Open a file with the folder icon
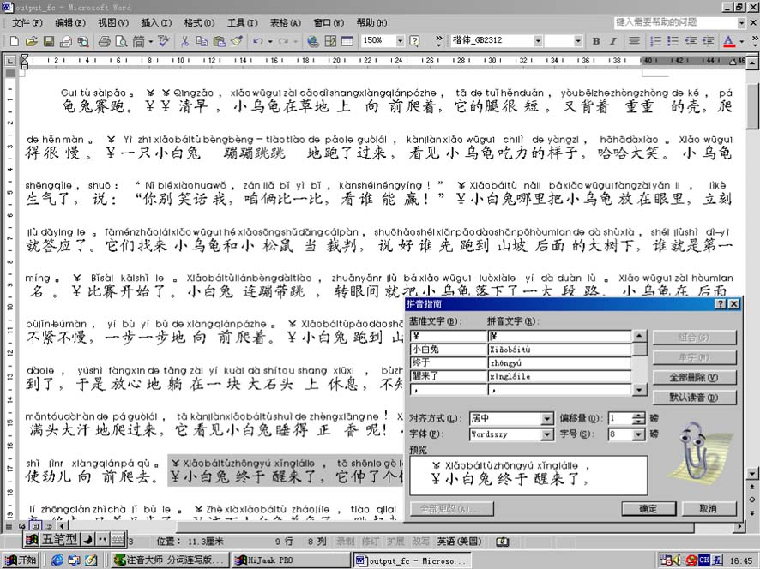 pyautogui.click(x=32, y=41)
